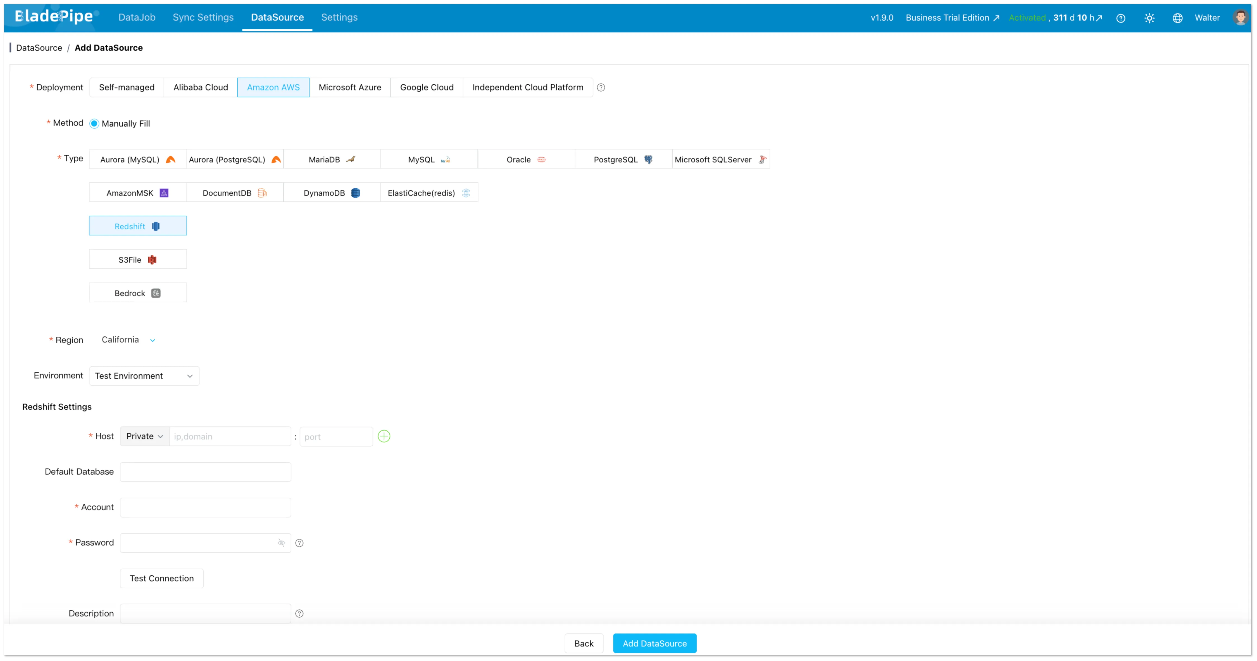Click the Password help question mark icon
Viewport: 1257px width, 661px height.
click(299, 543)
